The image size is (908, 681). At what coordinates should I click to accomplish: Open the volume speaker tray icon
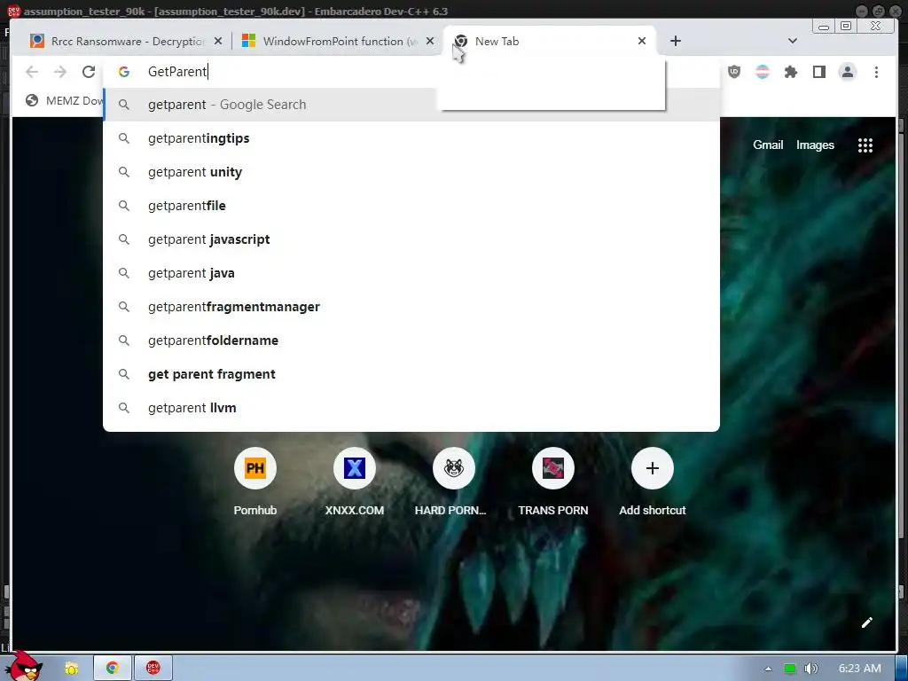click(x=810, y=669)
